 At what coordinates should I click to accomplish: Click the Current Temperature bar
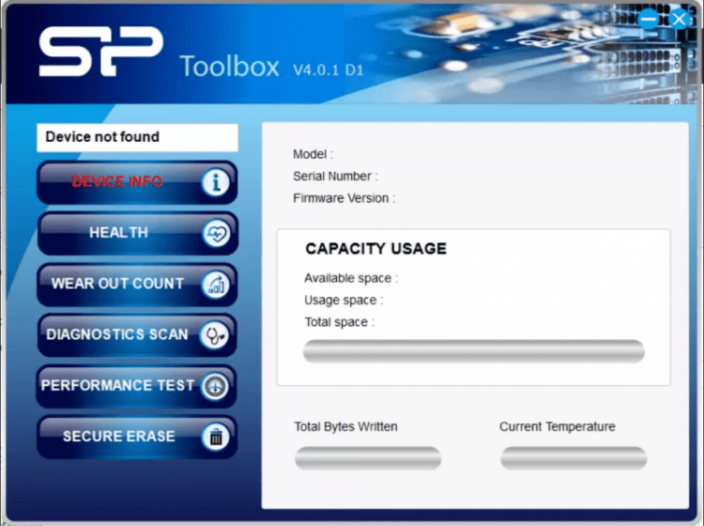click(574, 458)
